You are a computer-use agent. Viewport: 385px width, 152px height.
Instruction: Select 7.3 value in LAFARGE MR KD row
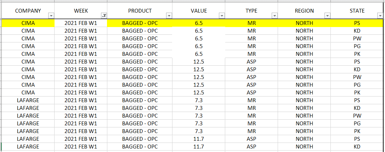click(x=198, y=108)
